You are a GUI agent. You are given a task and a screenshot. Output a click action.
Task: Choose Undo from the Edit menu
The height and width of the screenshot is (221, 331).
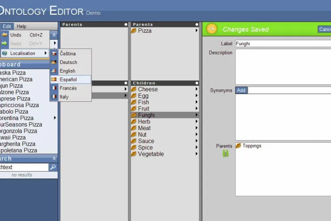[x=25, y=35]
